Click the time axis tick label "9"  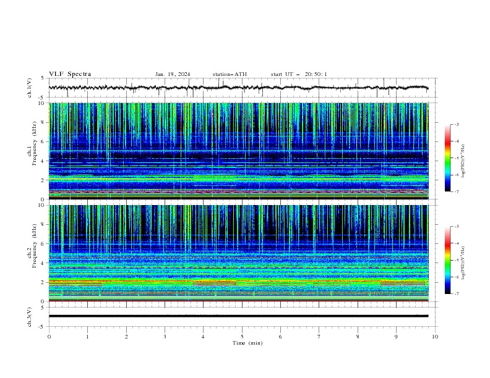[x=396, y=337]
